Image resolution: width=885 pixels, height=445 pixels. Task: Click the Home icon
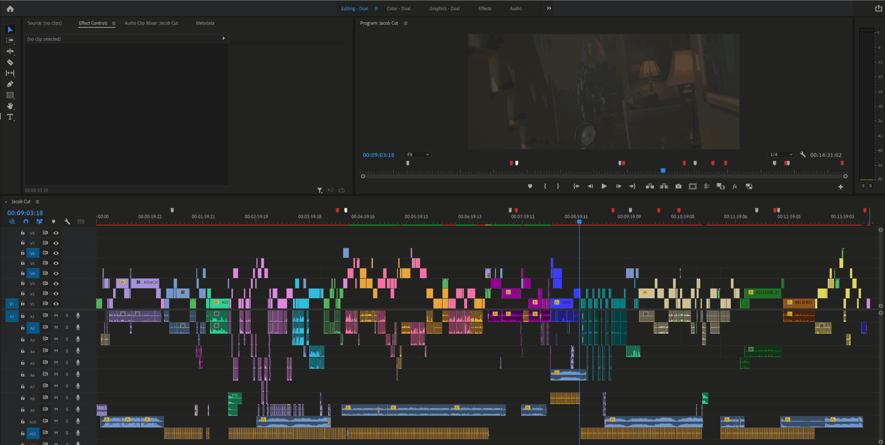(10, 9)
